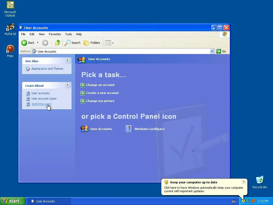Open the File menu
This screenshot has height=205, width=273.
tap(23, 34)
